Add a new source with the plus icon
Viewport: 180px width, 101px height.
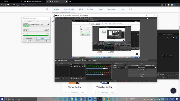pyautogui.click(x=71, y=78)
